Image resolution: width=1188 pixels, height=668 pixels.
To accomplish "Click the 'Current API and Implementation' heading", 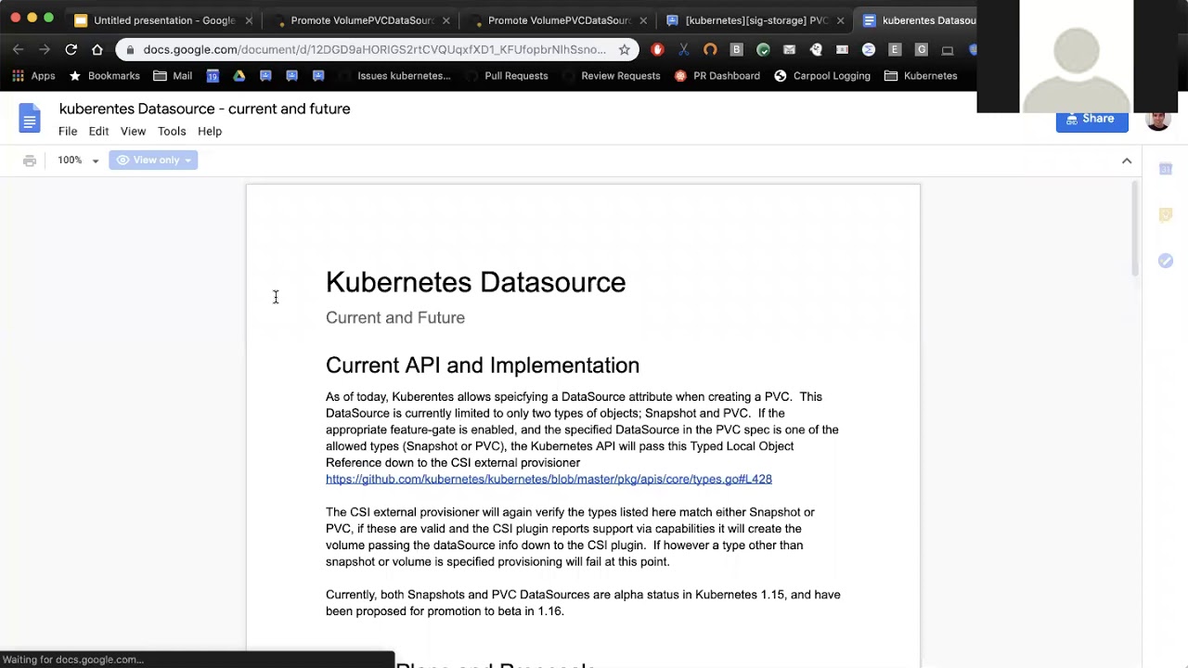I will click(x=483, y=366).
